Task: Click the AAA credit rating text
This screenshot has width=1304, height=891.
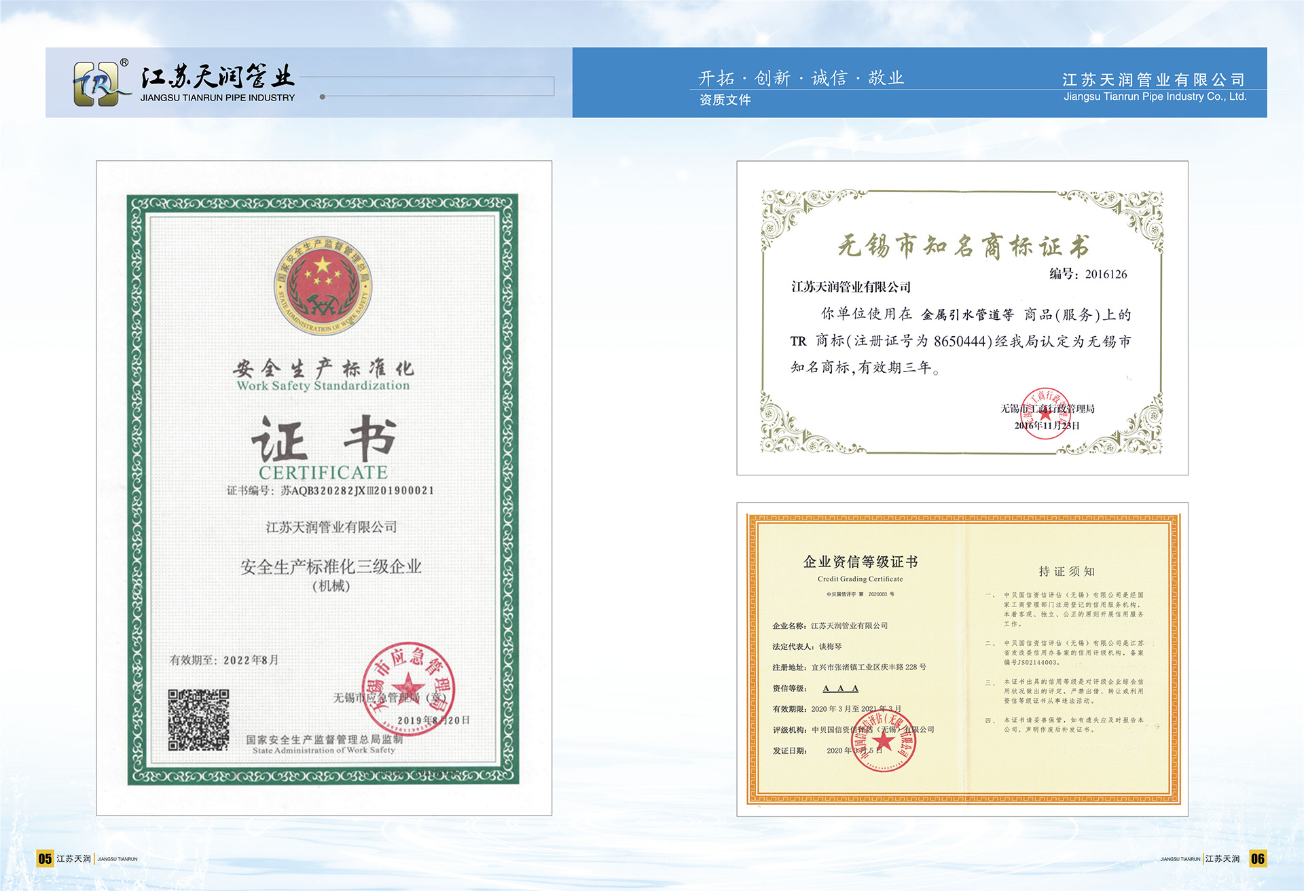Action: point(840,688)
